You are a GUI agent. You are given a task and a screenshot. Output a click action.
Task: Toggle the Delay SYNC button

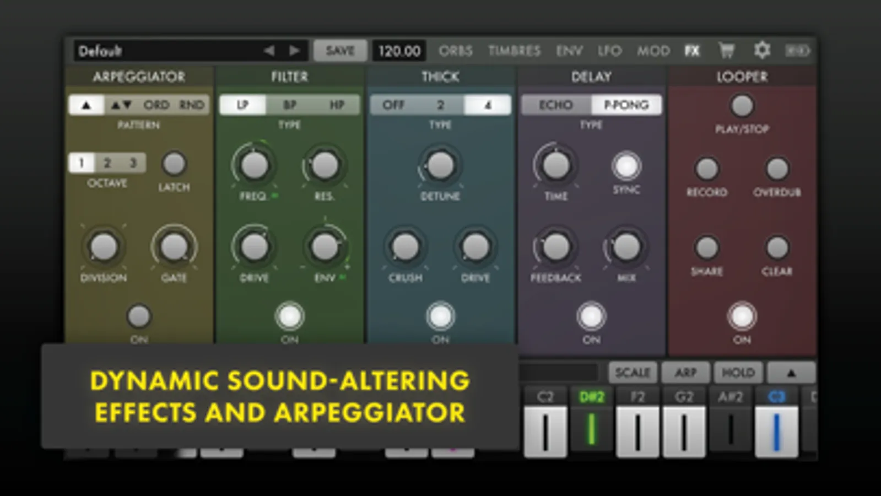click(626, 166)
